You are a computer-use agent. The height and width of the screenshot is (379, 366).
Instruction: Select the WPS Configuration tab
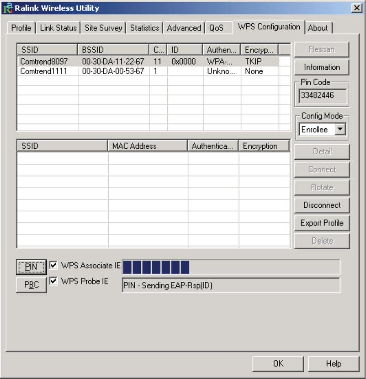pyautogui.click(x=269, y=26)
